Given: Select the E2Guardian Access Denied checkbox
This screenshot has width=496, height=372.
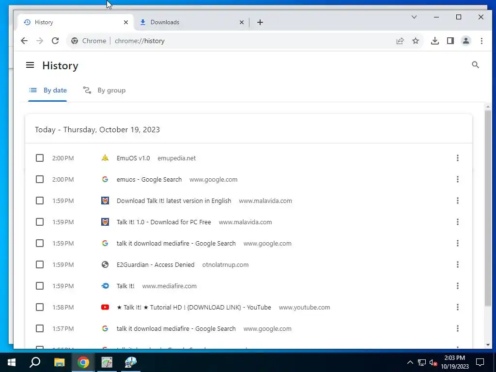Looking at the screenshot, I should click(x=40, y=264).
